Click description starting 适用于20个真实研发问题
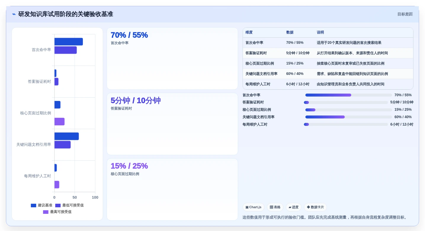The height and width of the screenshot is (231, 425). click(349, 43)
